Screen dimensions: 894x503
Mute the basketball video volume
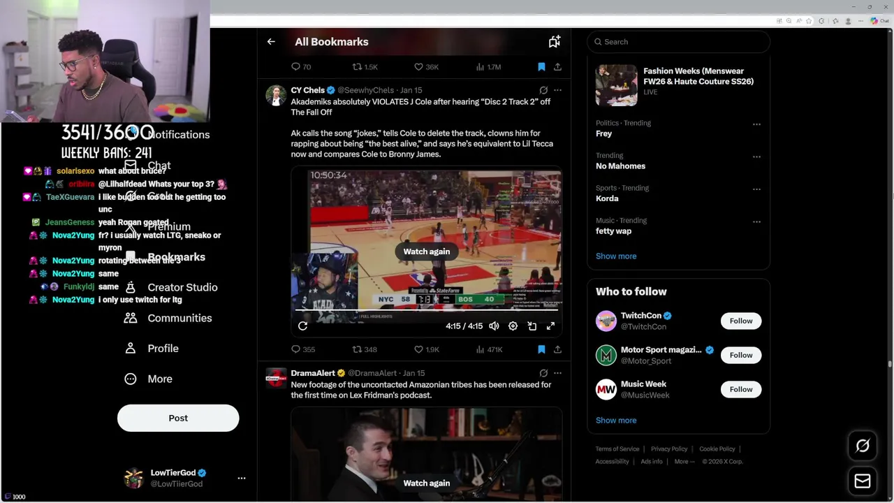pos(494,326)
